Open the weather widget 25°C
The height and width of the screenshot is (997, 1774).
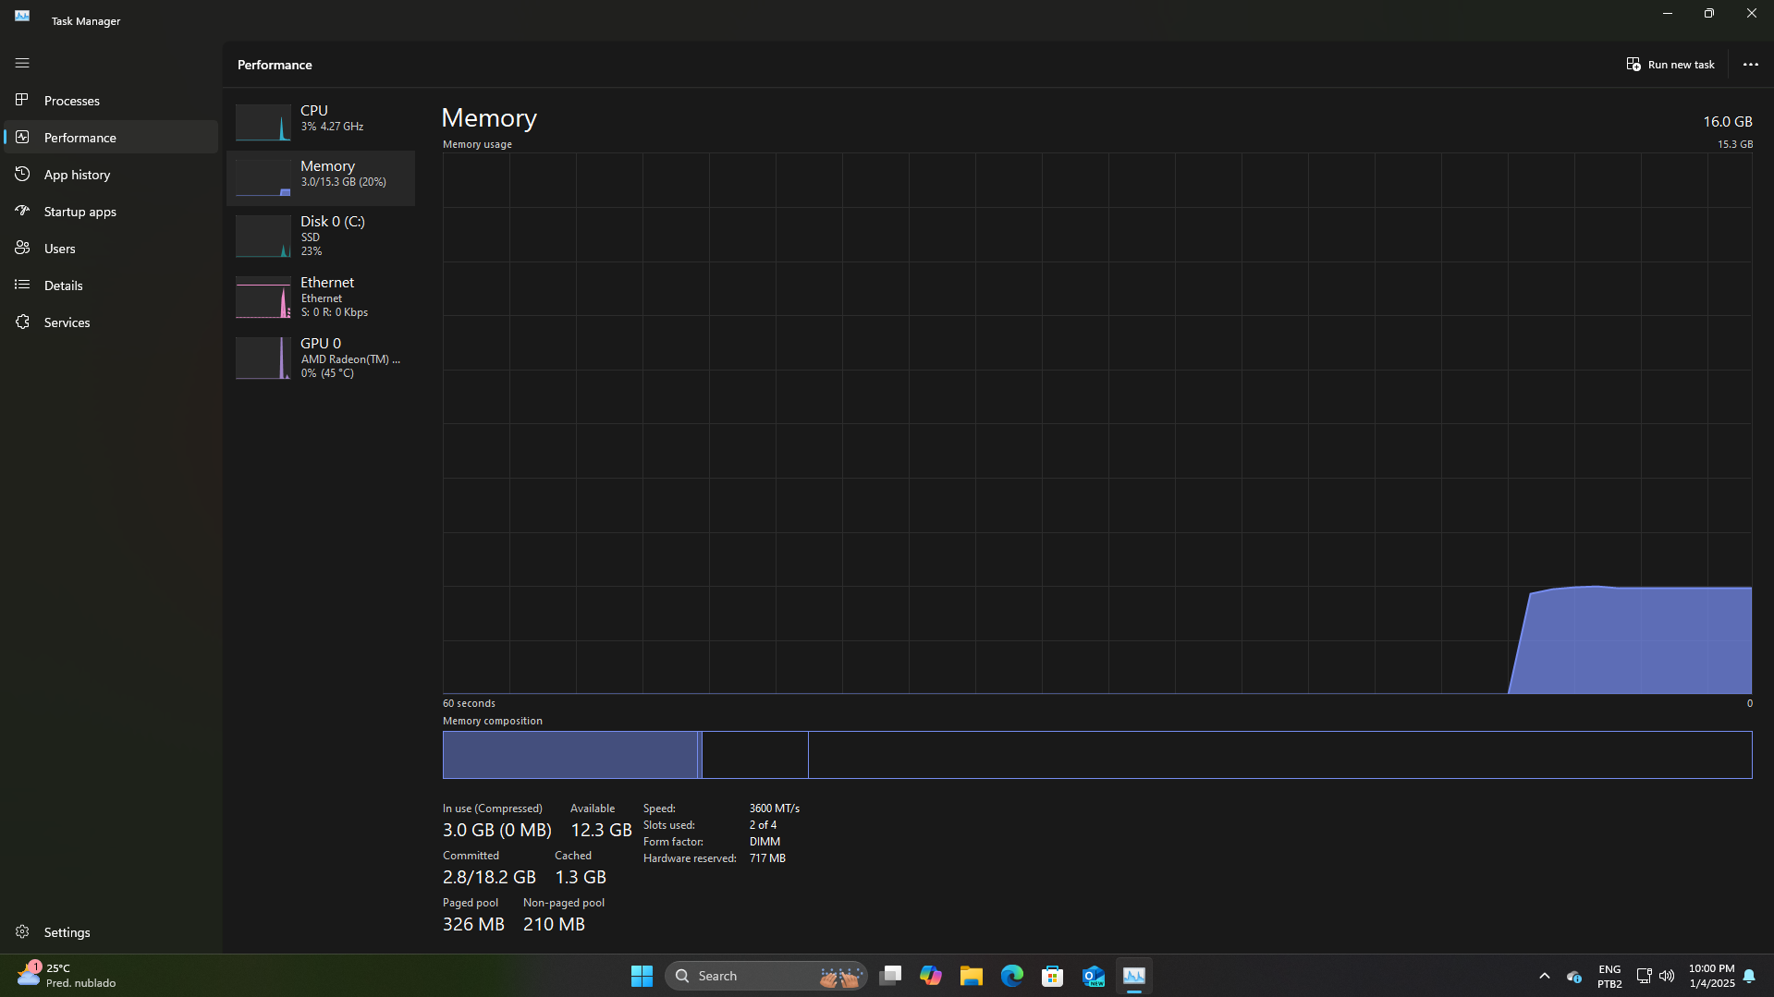(x=67, y=976)
